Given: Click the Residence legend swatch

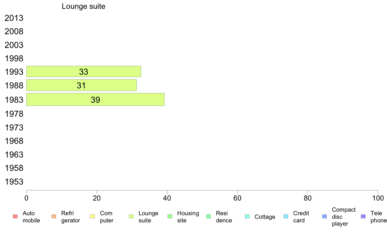Looking at the screenshot, I should coord(208,217).
